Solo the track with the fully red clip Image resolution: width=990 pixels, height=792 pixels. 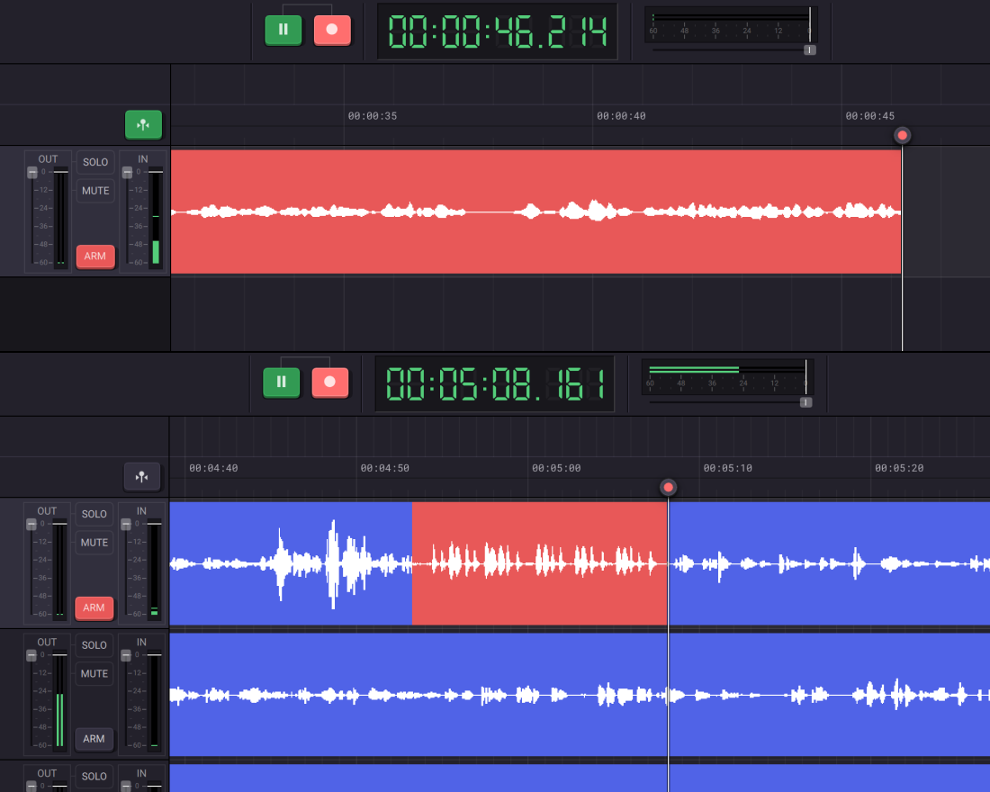pyautogui.click(x=95, y=163)
